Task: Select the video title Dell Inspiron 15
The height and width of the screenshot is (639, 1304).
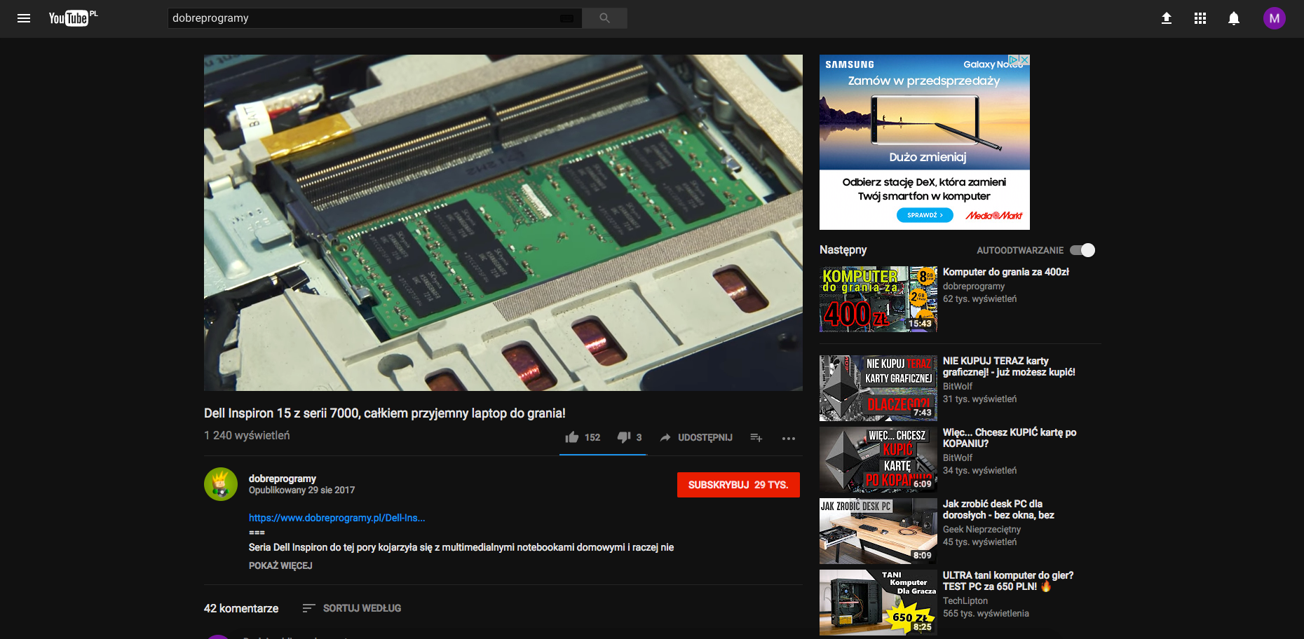Action: click(x=385, y=413)
